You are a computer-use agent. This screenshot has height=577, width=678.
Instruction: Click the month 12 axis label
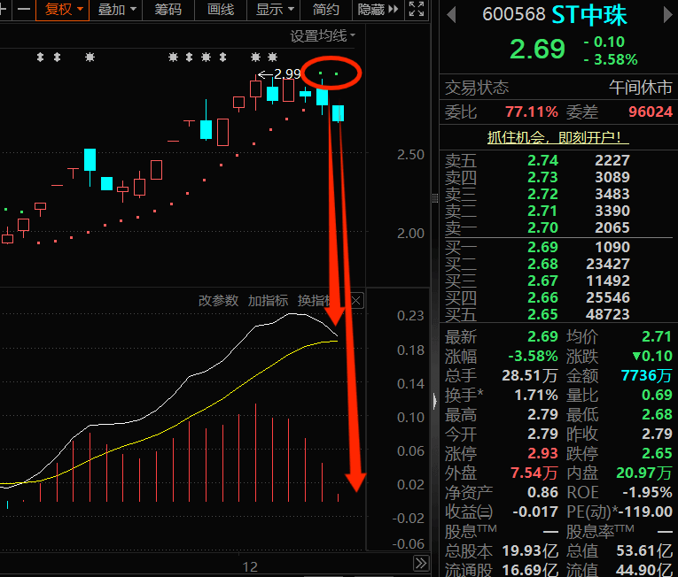[x=250, y=566]
